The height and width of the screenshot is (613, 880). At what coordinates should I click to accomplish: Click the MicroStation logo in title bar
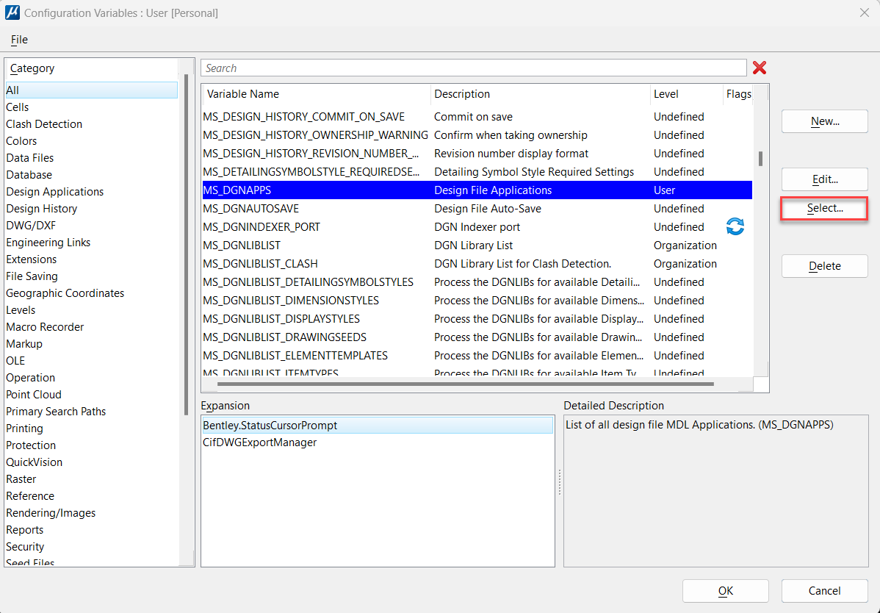[12, 12]
